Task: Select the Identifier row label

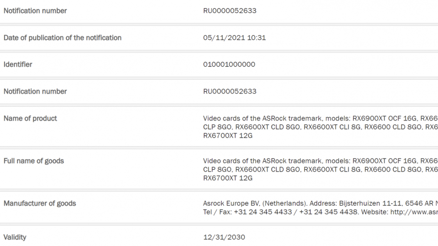Action: click(18, 65)
